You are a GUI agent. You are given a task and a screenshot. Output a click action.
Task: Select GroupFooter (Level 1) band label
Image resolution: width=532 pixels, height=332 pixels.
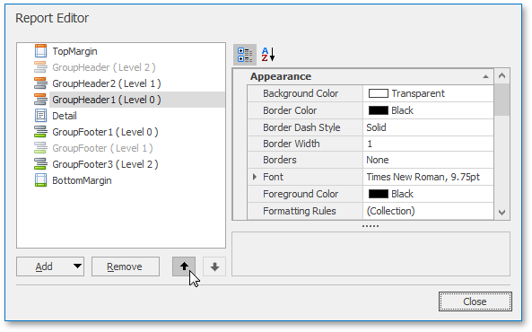click(102, 148)
